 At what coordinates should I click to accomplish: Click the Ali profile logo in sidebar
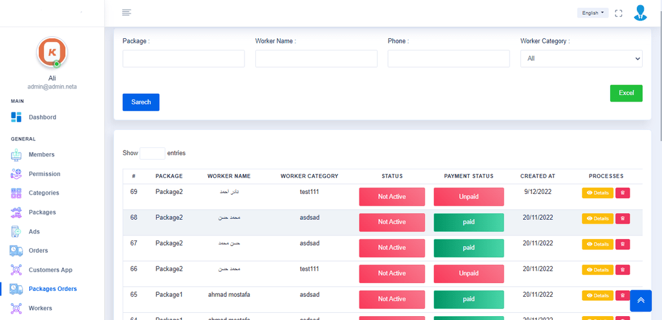[52, 52]
